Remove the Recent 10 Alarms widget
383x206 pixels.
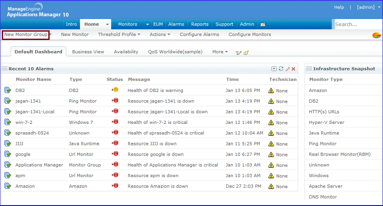[x=293, y=69]
